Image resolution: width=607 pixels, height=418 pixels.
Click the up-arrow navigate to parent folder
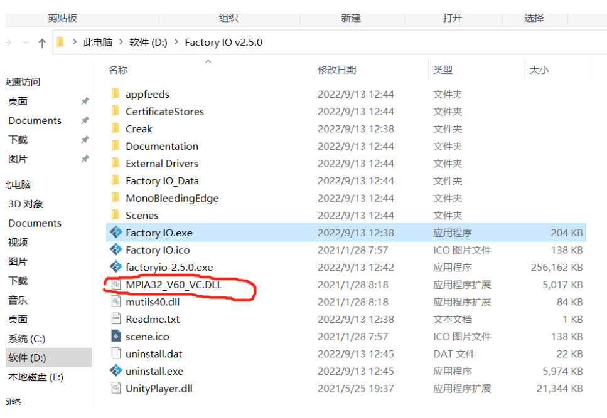(x=42, y=43)
